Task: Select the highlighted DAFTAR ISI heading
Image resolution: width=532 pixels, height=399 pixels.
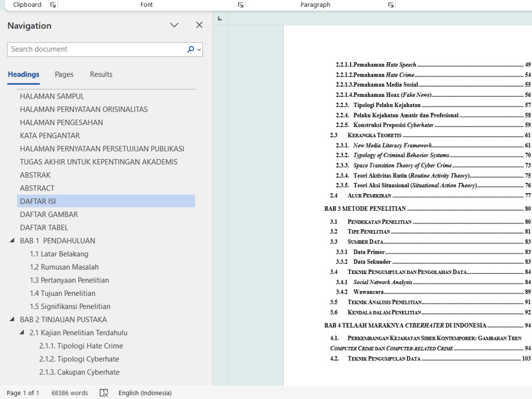Action: click(106, 201)
